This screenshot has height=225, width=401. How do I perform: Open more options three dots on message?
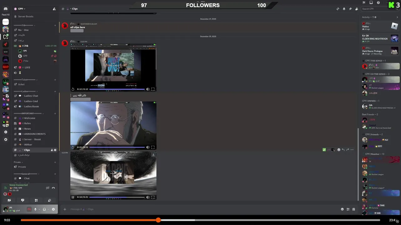pyautogui.click(x=352, y=150)
